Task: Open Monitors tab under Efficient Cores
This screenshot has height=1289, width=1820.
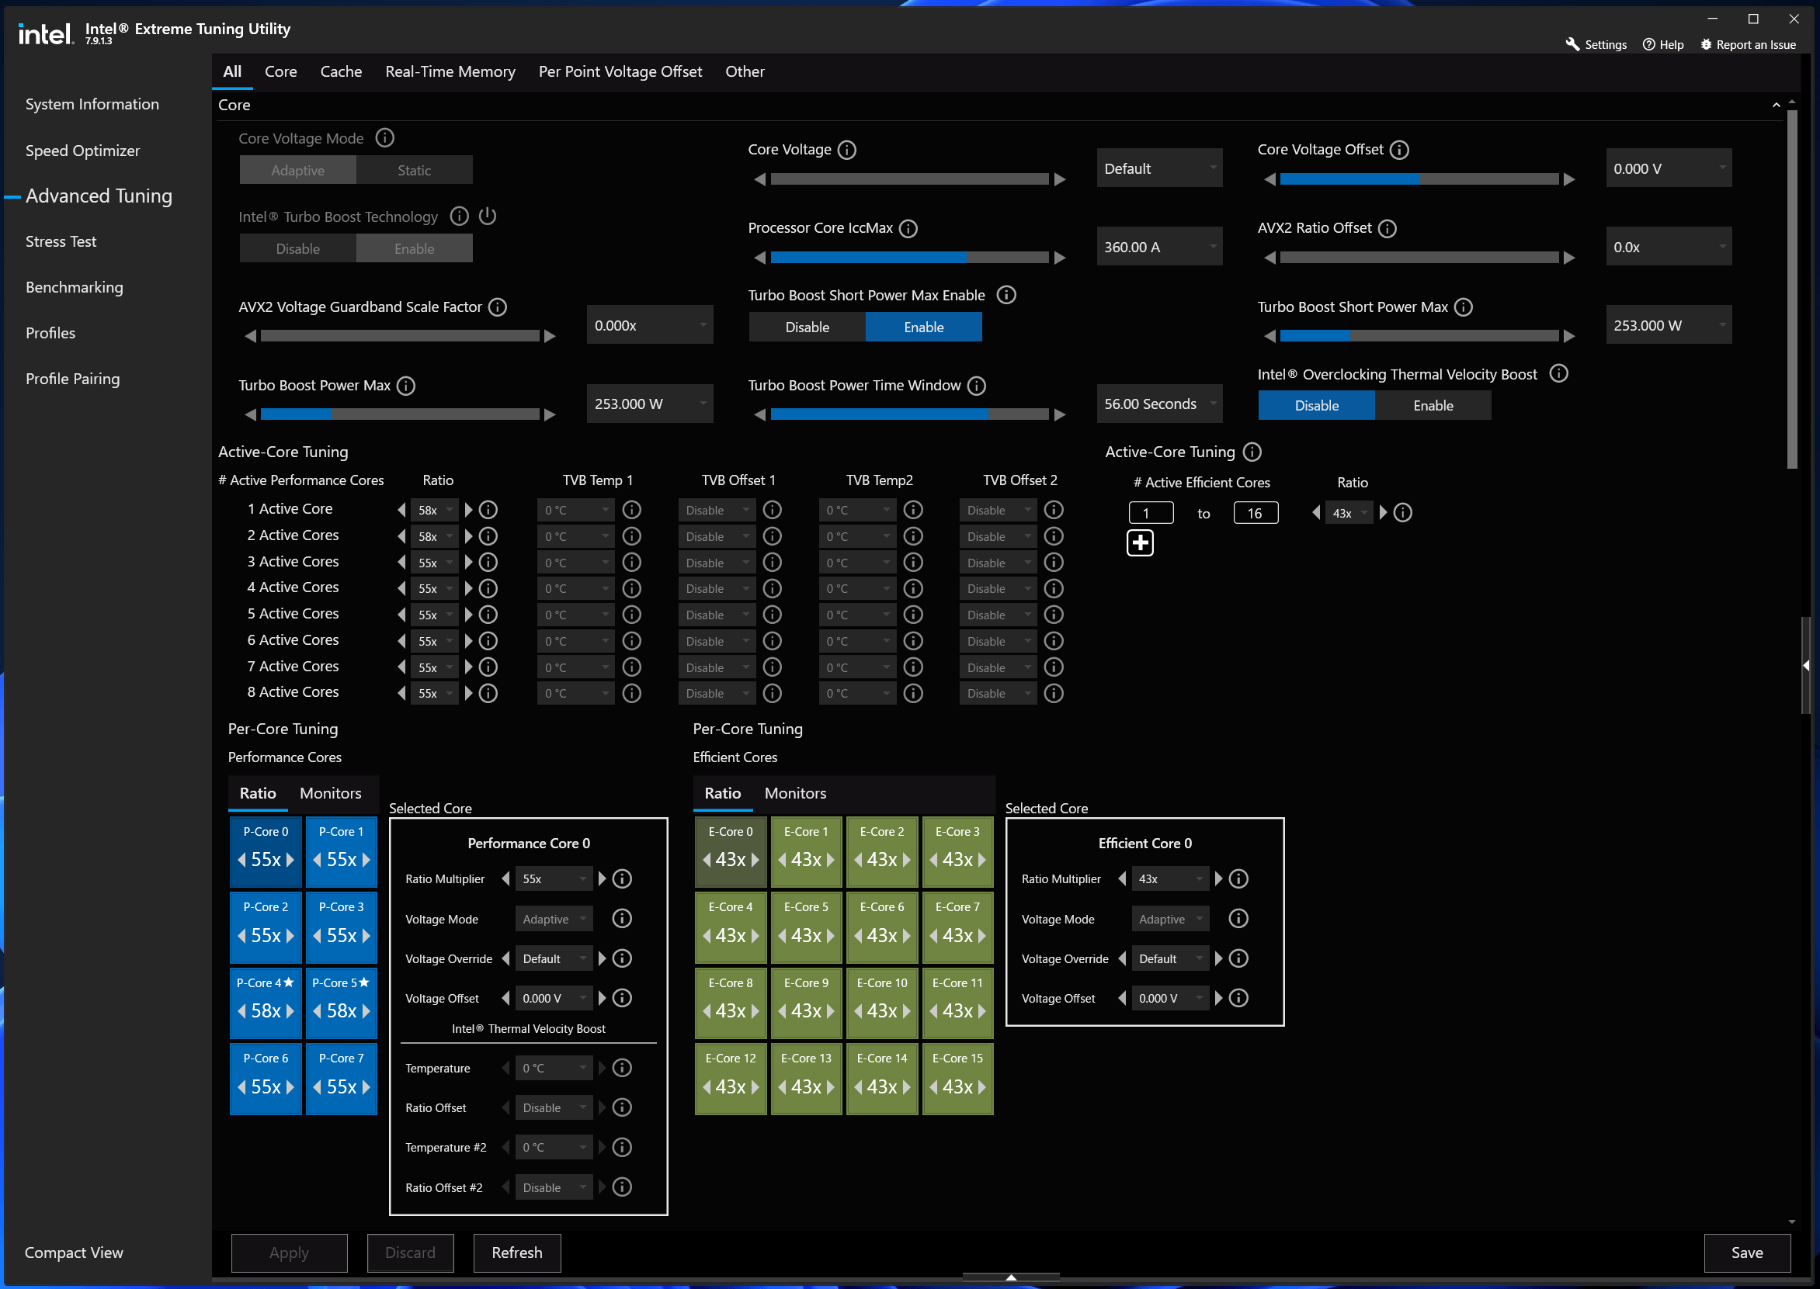Action: pos(796,794)
